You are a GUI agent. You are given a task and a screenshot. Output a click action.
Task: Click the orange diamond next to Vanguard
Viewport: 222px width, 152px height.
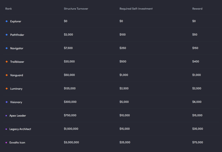7,75
